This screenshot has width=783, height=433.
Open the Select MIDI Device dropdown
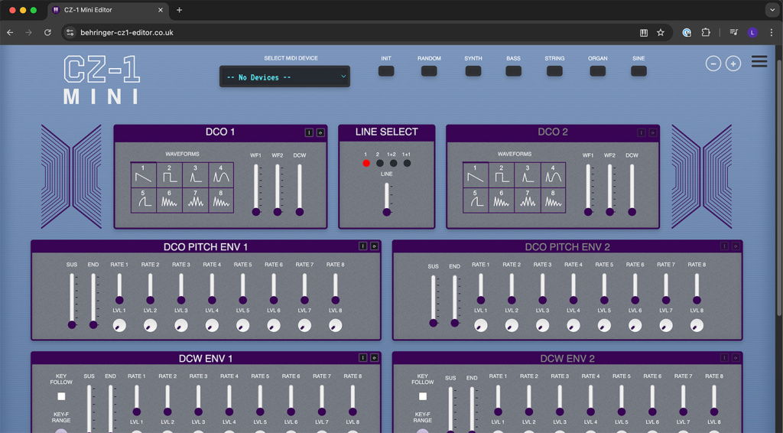[x=284, y=77]
